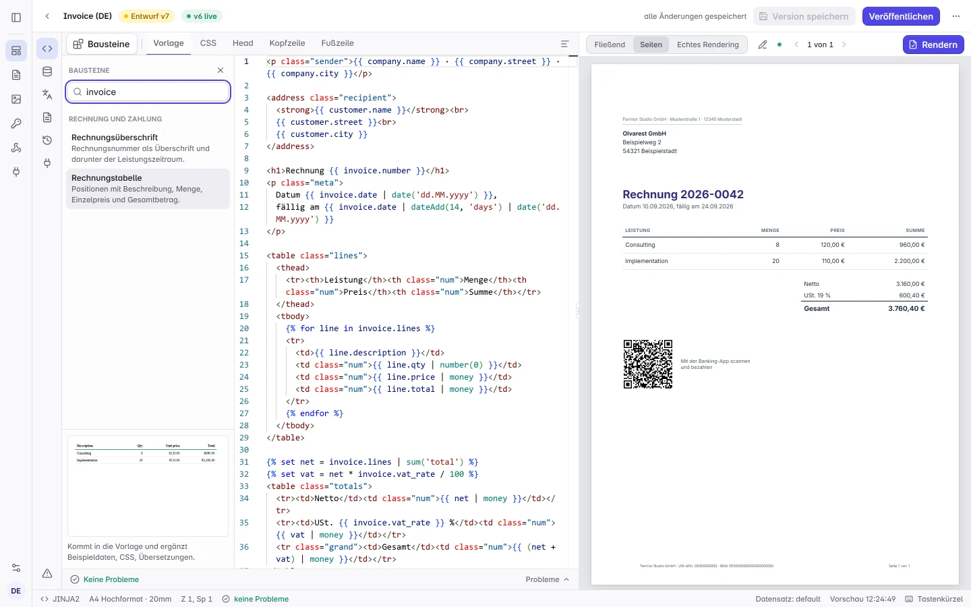Open the images icon in left rail

point(16,99)
